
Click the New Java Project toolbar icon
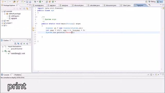tap(47, 2)
